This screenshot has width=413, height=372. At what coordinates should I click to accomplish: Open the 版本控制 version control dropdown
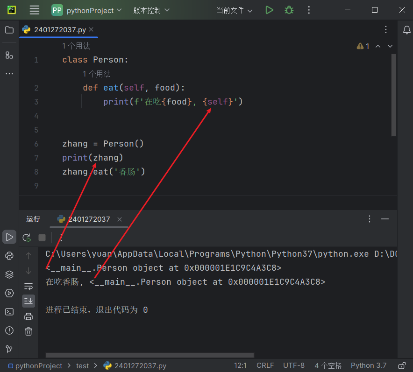point(151,11)
